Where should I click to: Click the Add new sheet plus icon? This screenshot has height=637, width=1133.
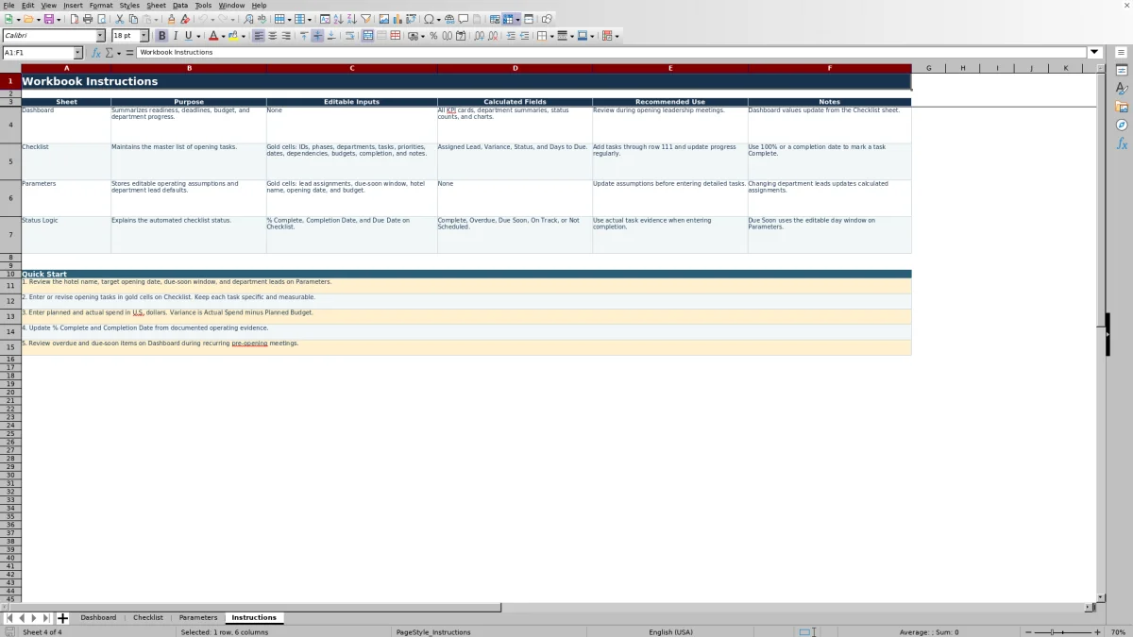(63, 618)
